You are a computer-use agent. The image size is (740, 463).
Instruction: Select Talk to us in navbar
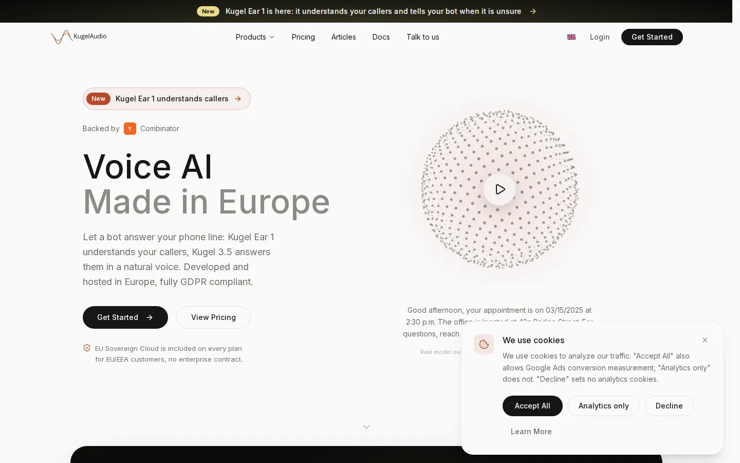coord(423,37)
